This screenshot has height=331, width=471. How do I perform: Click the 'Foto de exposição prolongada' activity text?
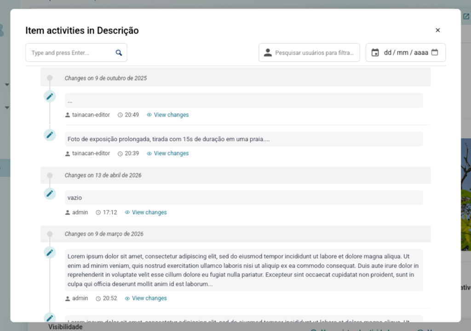168,139
